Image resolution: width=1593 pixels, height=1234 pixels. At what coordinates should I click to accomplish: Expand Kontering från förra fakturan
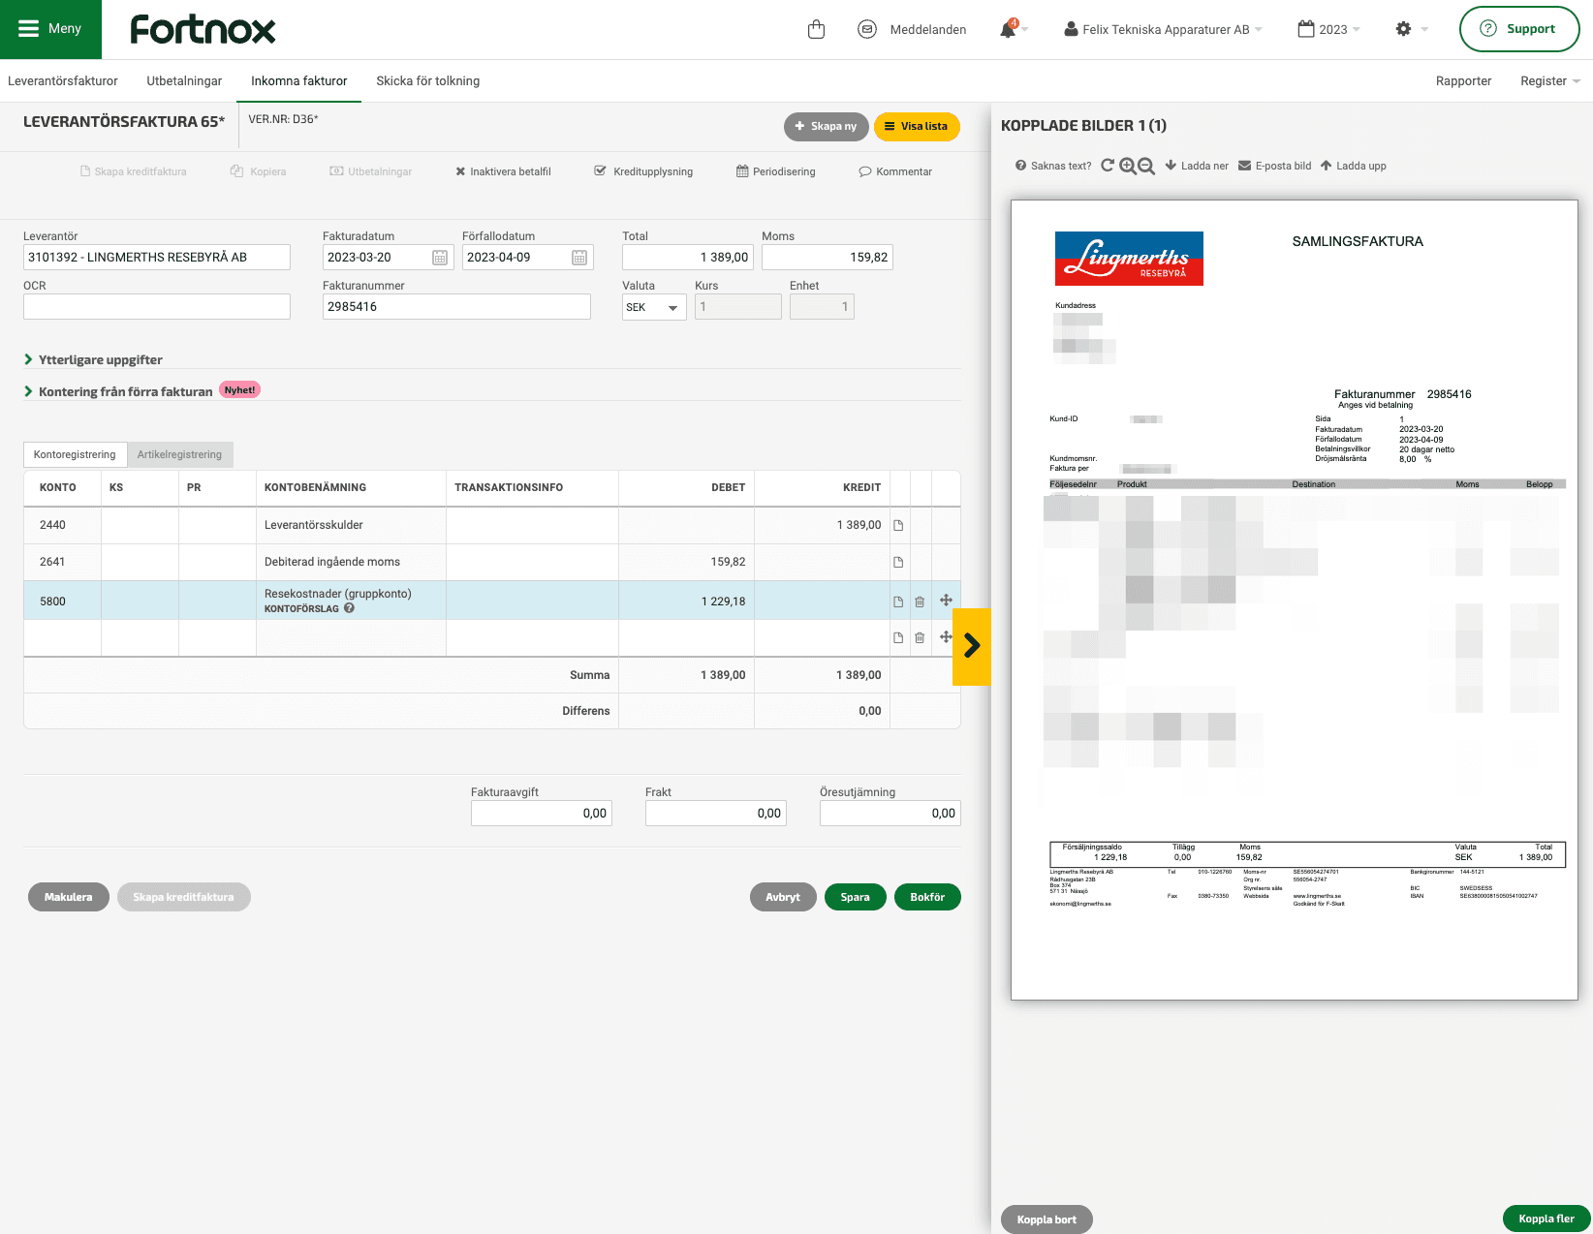click(118, 391)
